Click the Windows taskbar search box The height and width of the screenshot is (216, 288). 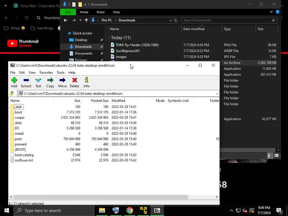tap(54, 210)
